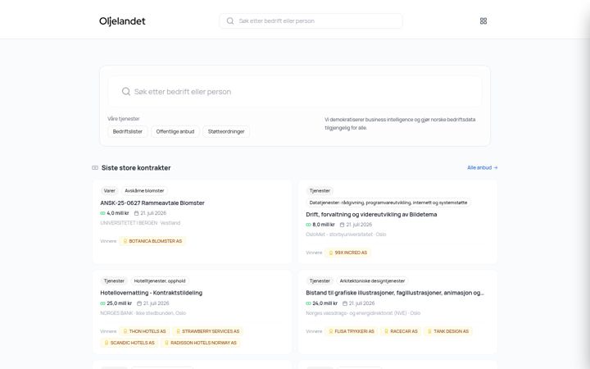The height and width of the screenshot is (369, 590).
Task: Open winner RACECAR AS
Action: [401, 331]
